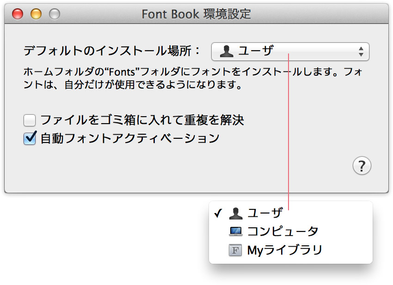Click the デフォルトのインストール場所 label
The height and width of the screenshot is (285, 393).
pos(112,51)
